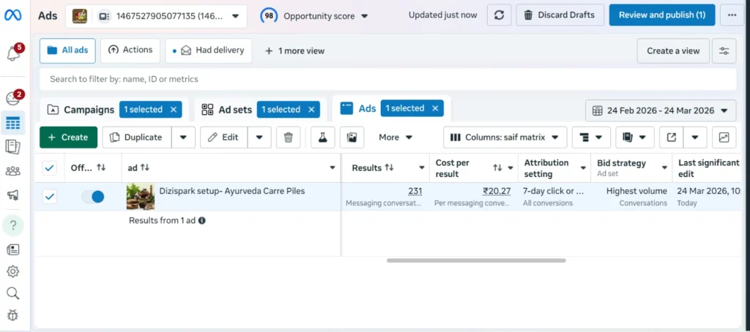
Task: Clear the Ad sets 1 selected filter
Action: pyautogui.click(x=311, y=110)
